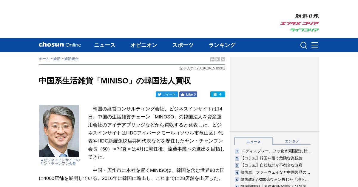
Task: Open ranked article LGディスプレー、フッ化水素国産に転
Action: [276, 151]
